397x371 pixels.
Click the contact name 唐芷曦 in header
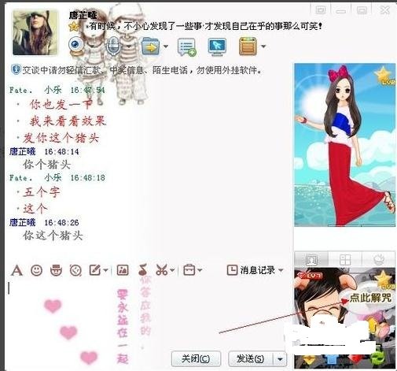pos(83,15)
